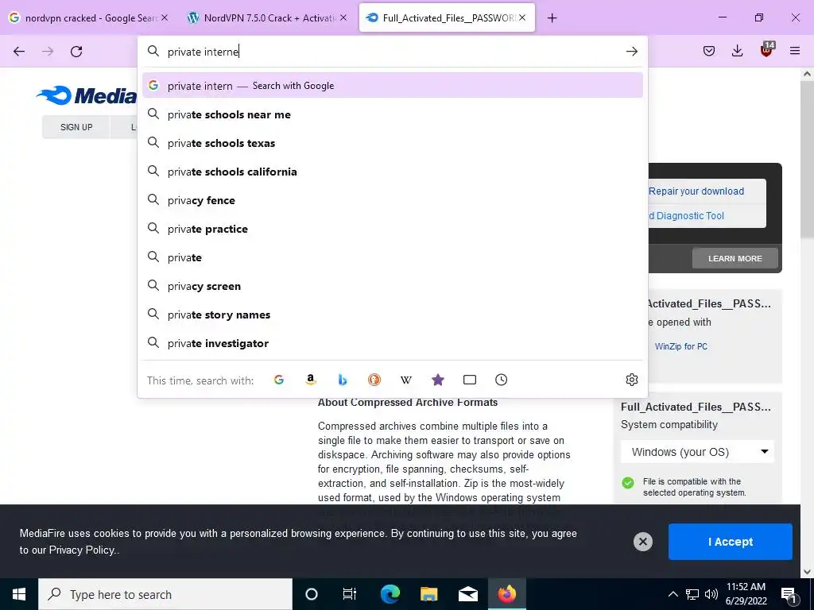814x610 pixels.
Task: Search this time with Google icon
Action: (279, 380)
